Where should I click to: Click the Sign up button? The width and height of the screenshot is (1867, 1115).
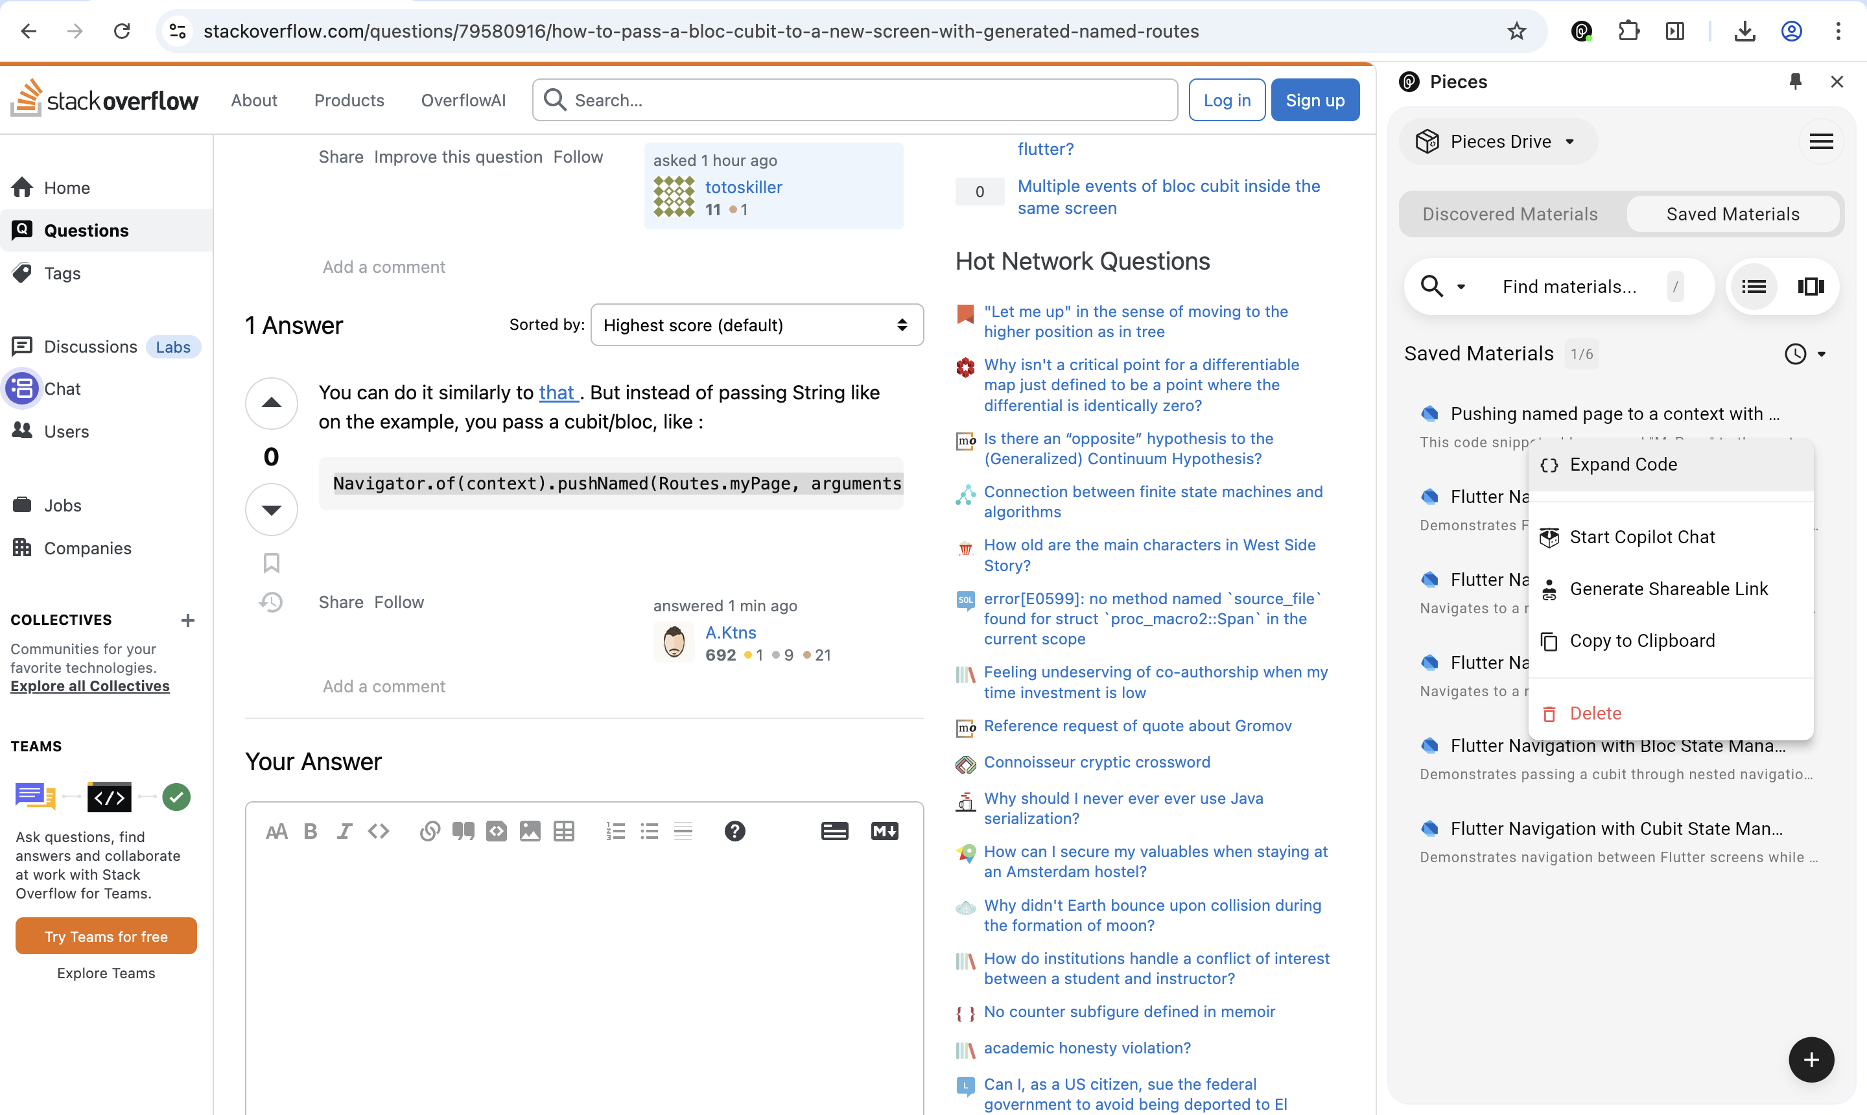coord(1315,100)
